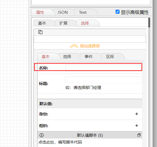Click the 默认值: section label
Screen dimensions: 157x147
[46, 104]
